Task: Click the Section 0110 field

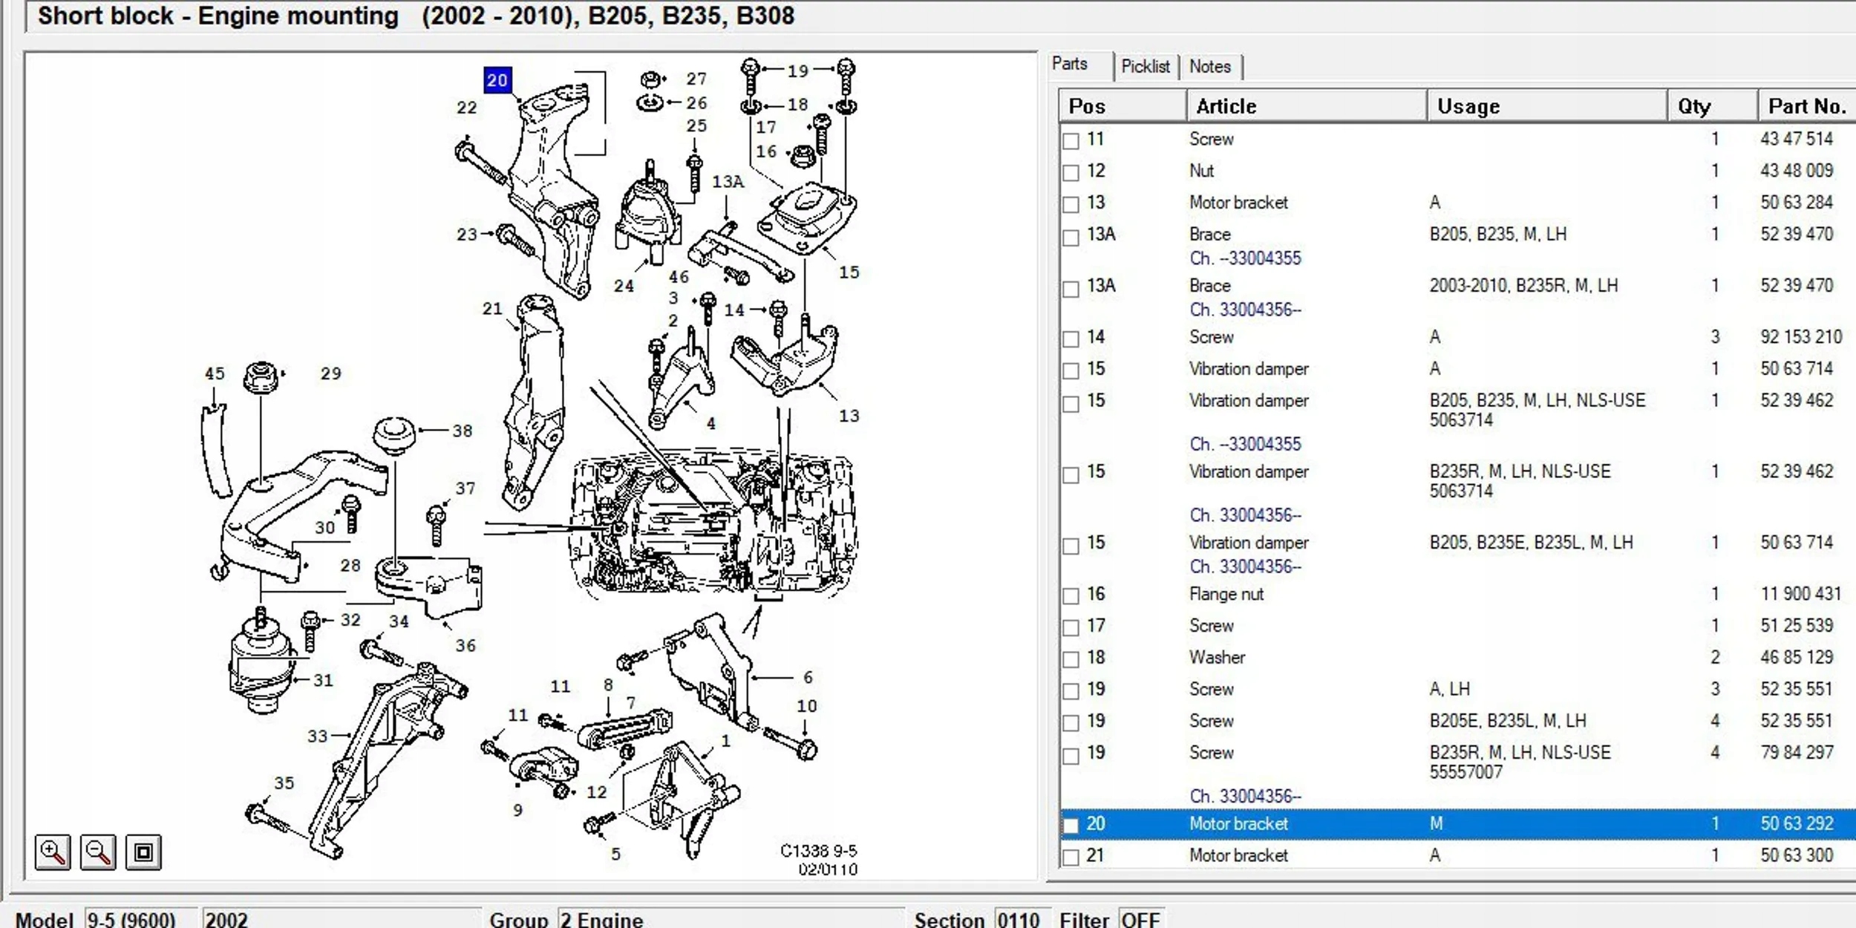Action: coord(1020,919)
